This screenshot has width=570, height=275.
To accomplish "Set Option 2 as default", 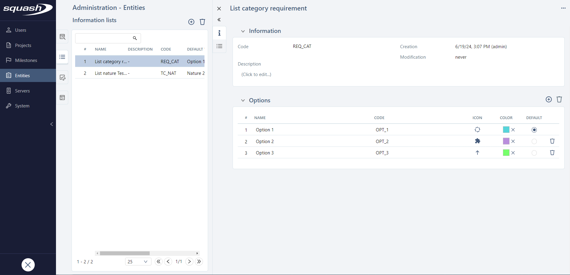I will (534, 142).
